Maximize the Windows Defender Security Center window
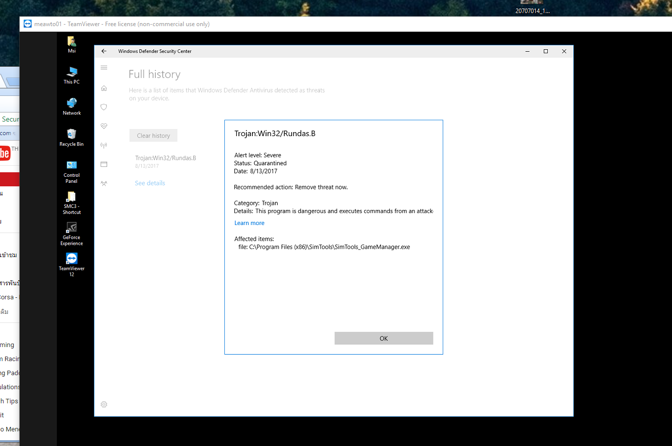Image resolution: width=672 pixels, height=446 pixels. (x=546, y=51)
